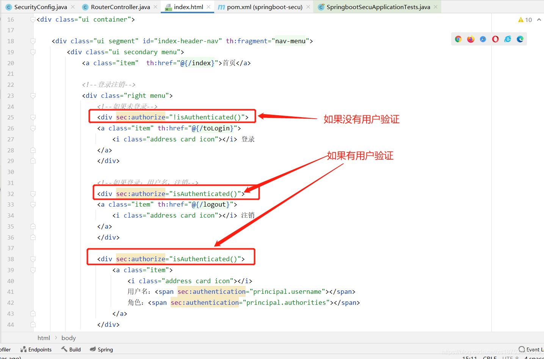
Task: Open in Opera browser icon
Action: click(x=495, y=39)
